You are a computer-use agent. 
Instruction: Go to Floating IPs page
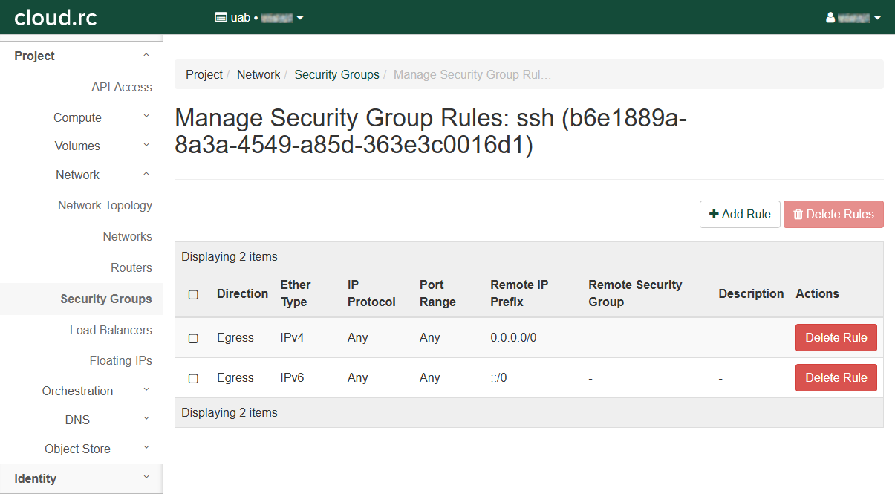tap(120, 360)
